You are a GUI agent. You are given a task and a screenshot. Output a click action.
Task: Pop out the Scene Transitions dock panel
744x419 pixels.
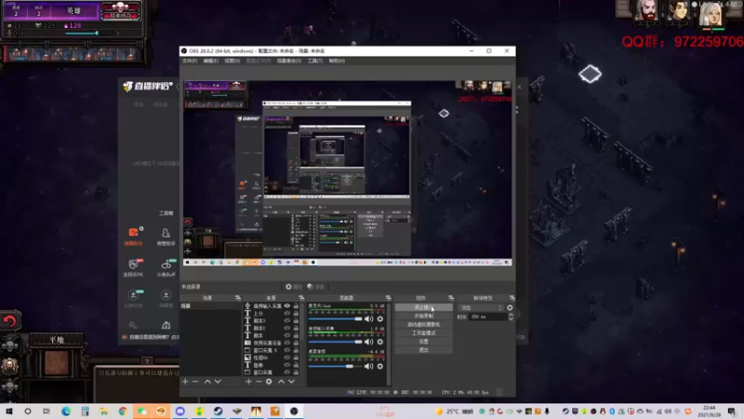tap(512, 298)
